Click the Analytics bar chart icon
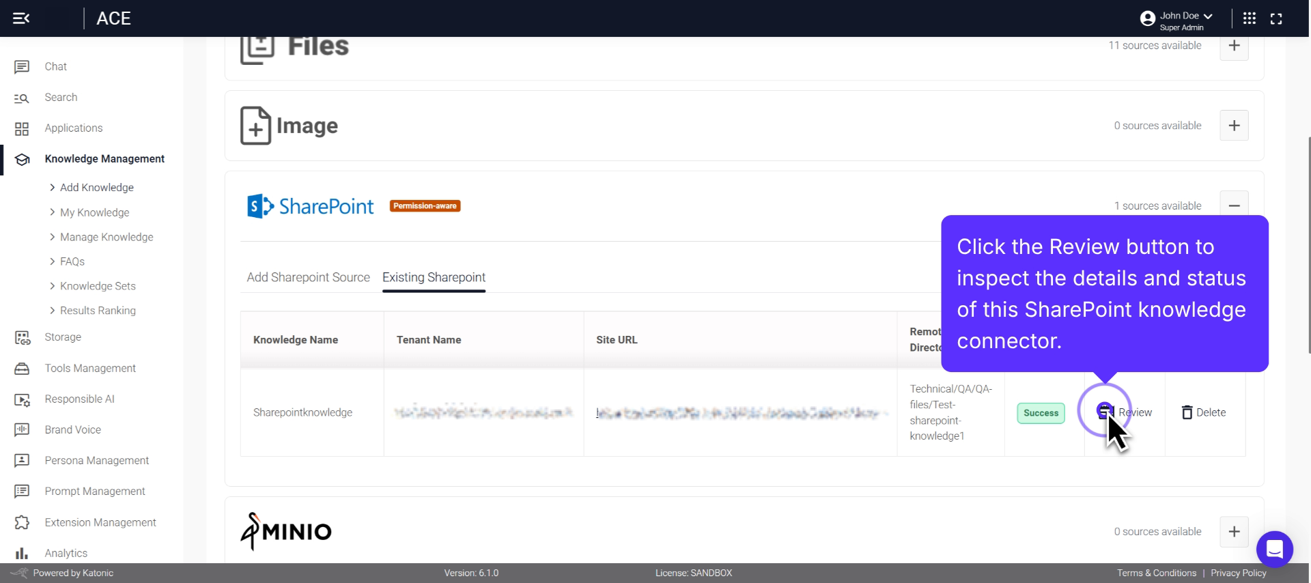This screenshot has width=1311, height=583. point(22,554)
